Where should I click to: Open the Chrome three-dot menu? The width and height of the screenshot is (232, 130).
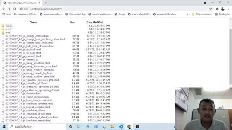228,9
